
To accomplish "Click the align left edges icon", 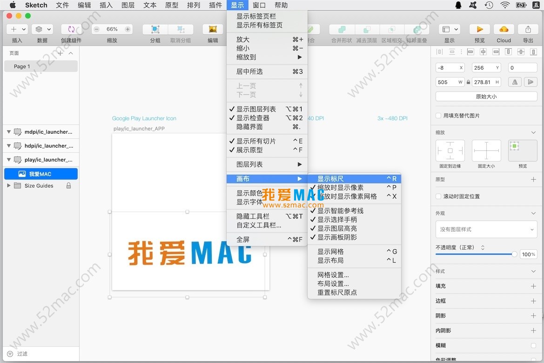I will (470, 52).
